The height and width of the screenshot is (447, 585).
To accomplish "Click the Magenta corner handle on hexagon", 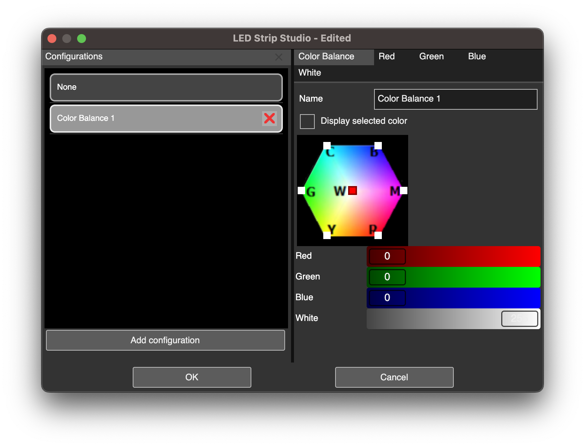I will point(404,191).
